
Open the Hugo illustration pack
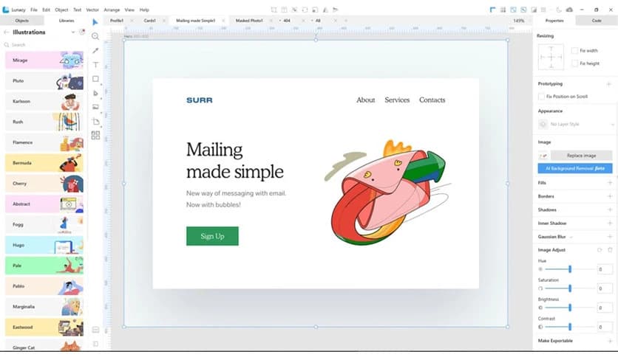(44, 245)
